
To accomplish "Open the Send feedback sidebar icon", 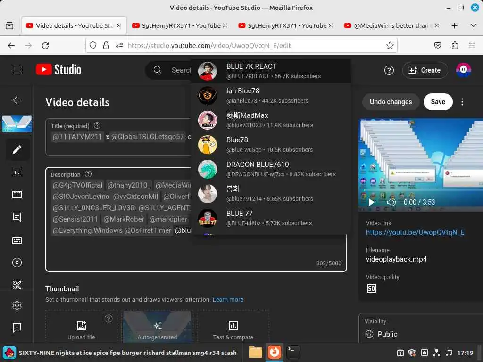I will tap(17, 327).
